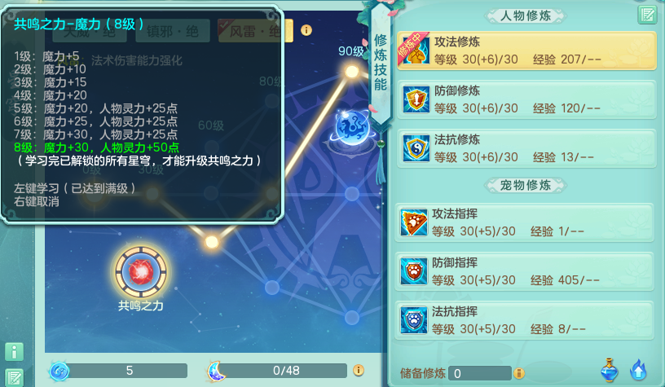
Task: Select the 法抗指挥 pet training row
Action: pyautogui.click(x=525, y=320)
